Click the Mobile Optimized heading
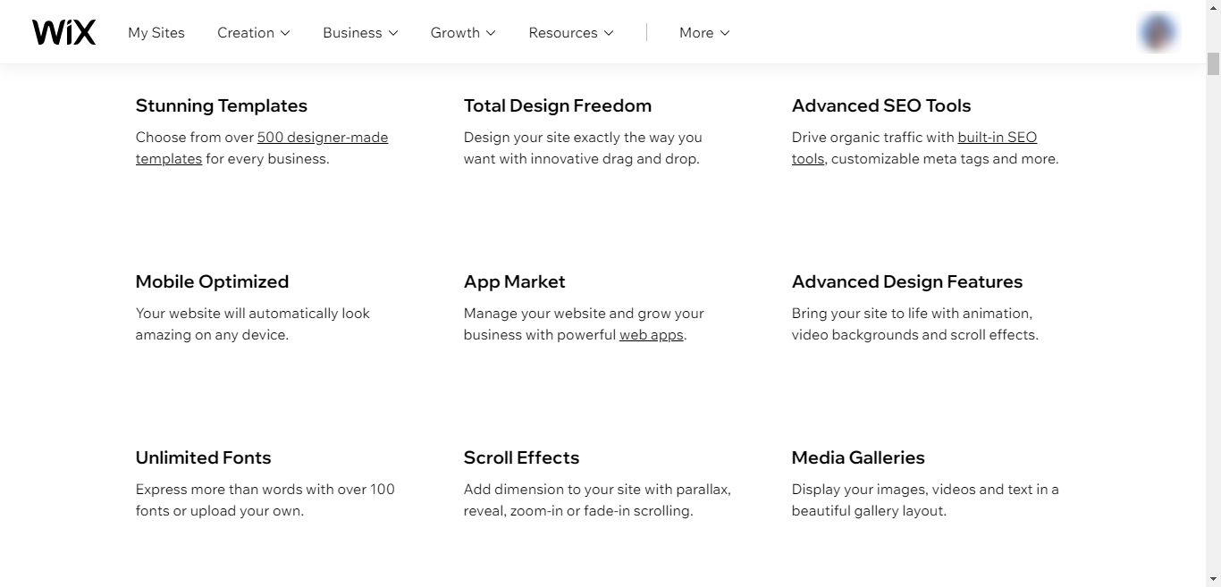1221x587 pixels. [213, 281]
